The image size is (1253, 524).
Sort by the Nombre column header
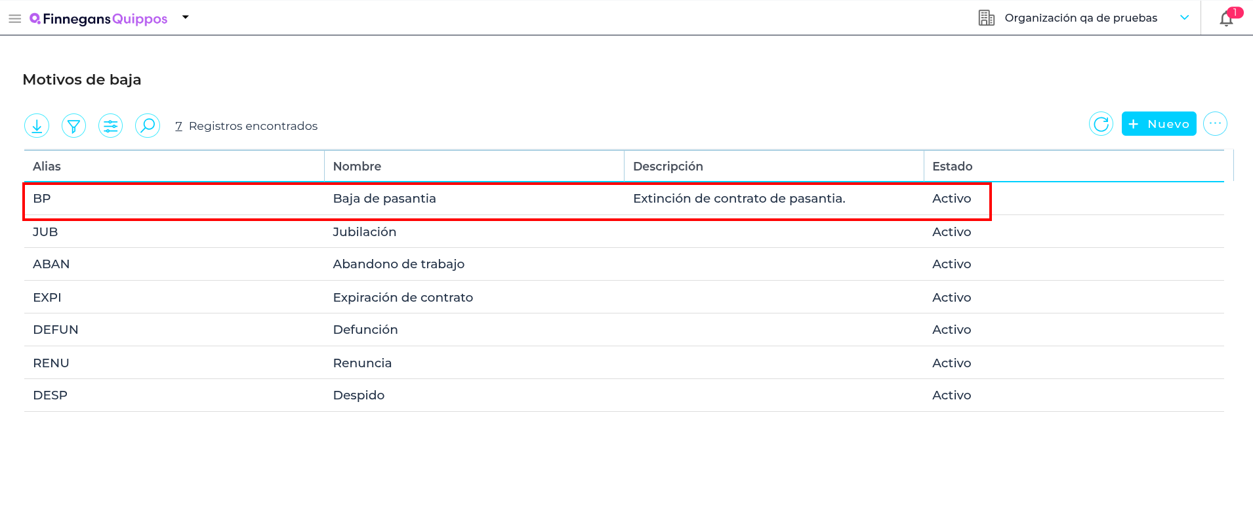tap(357, 167)
